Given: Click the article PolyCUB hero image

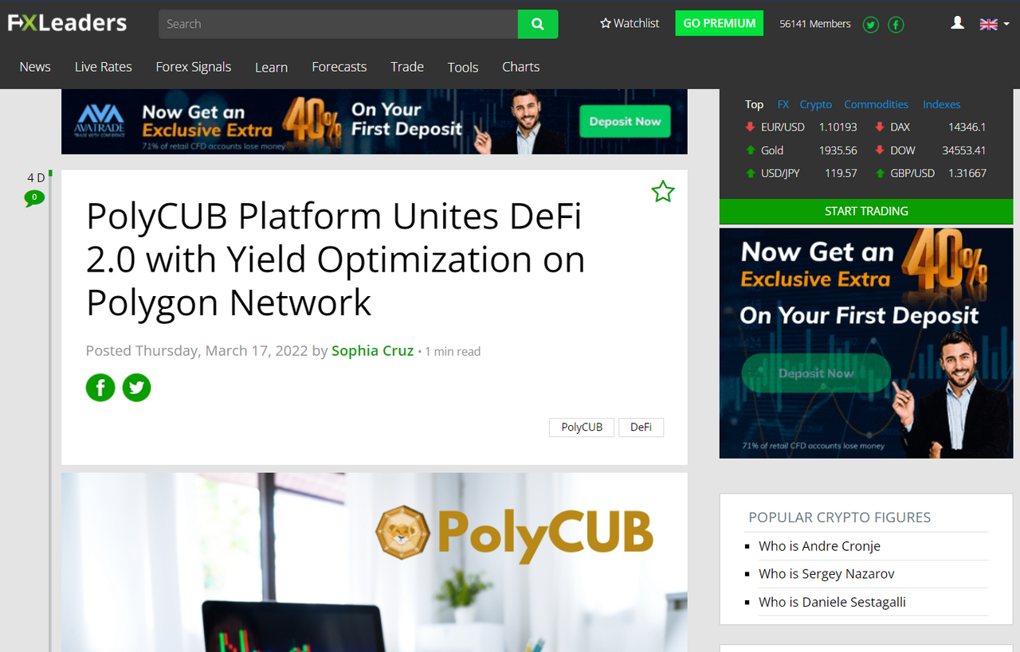Looking at the screenshot, I should 375,562.
